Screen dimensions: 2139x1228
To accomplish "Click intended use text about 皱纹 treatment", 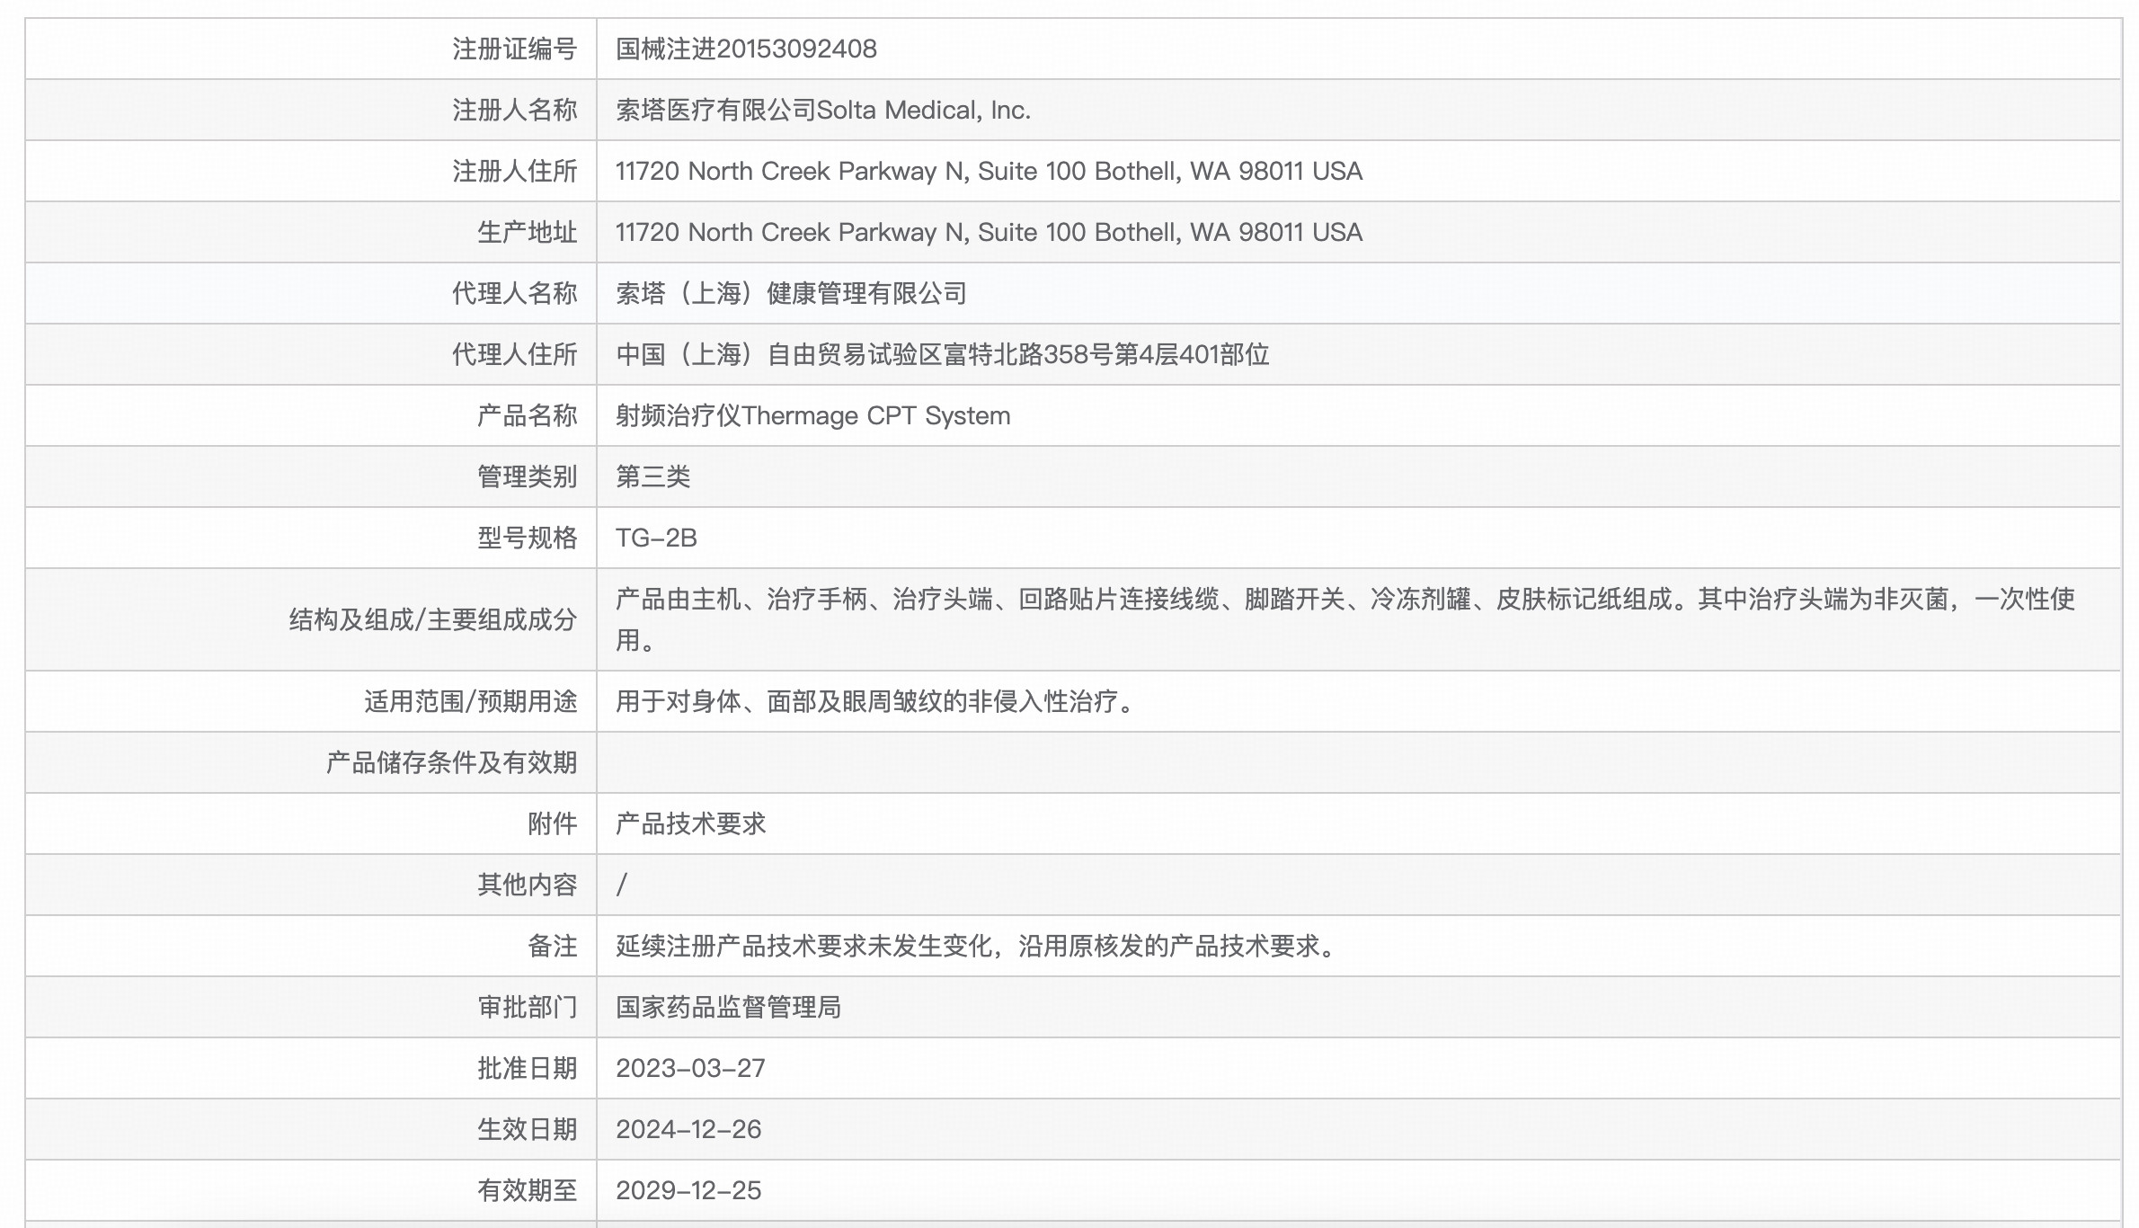I will pos(876,701).
